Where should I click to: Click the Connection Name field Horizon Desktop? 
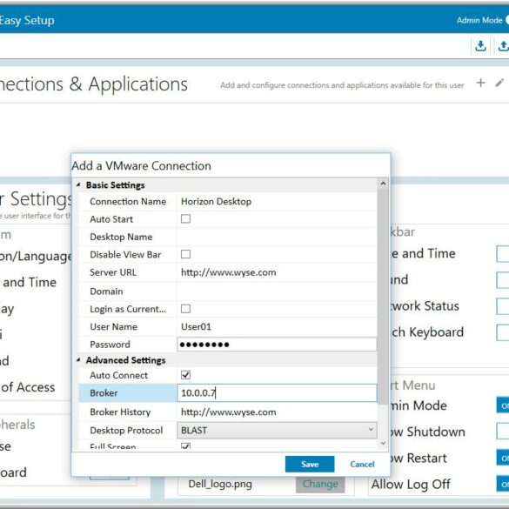click(277, 201)
